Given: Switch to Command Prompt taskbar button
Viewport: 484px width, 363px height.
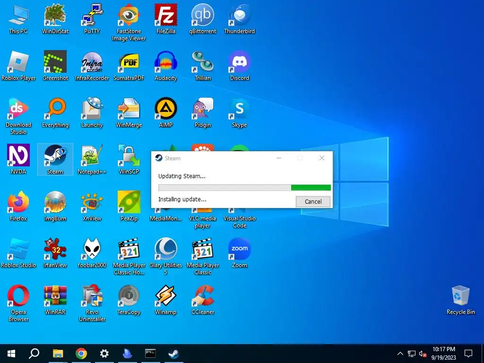Looking at the screenshot, I should point(150,354).
